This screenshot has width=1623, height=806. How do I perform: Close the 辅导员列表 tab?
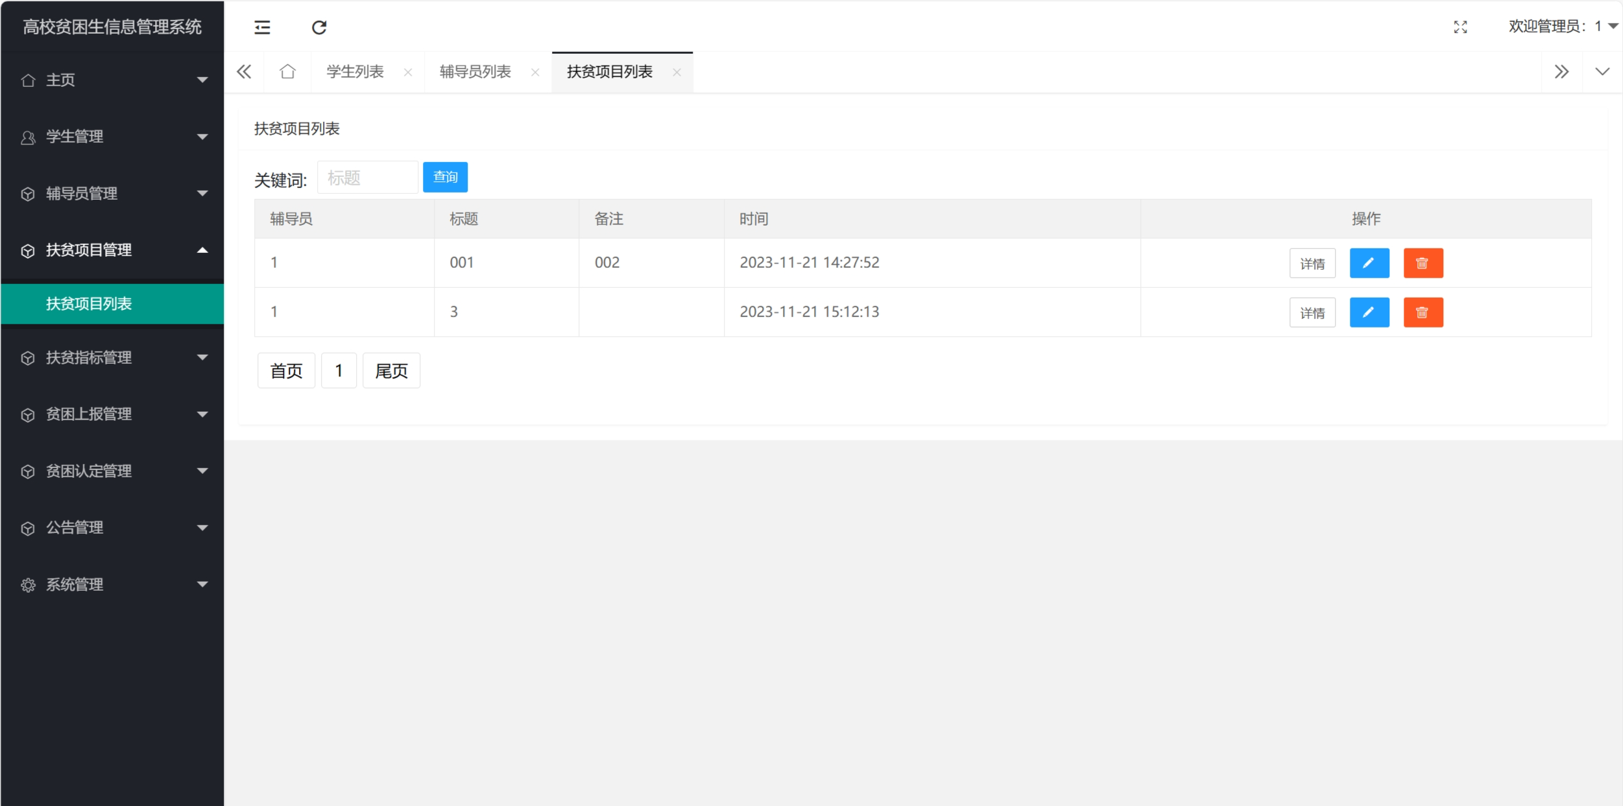click(x=535, y=72)
